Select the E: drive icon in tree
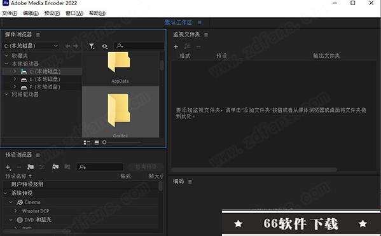 coord(24,80)
